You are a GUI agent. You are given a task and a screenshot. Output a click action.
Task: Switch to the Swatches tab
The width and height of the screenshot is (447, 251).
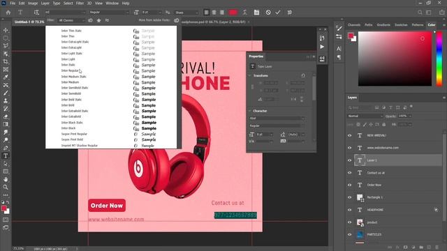401,25
